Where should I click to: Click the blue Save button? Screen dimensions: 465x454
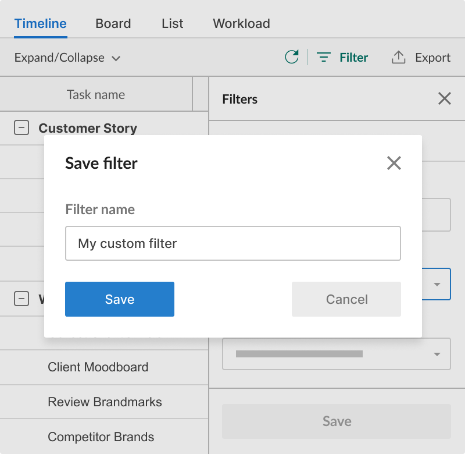[120, 299]
